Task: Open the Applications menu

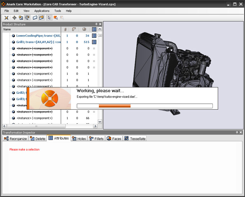Action: [42, 11]
